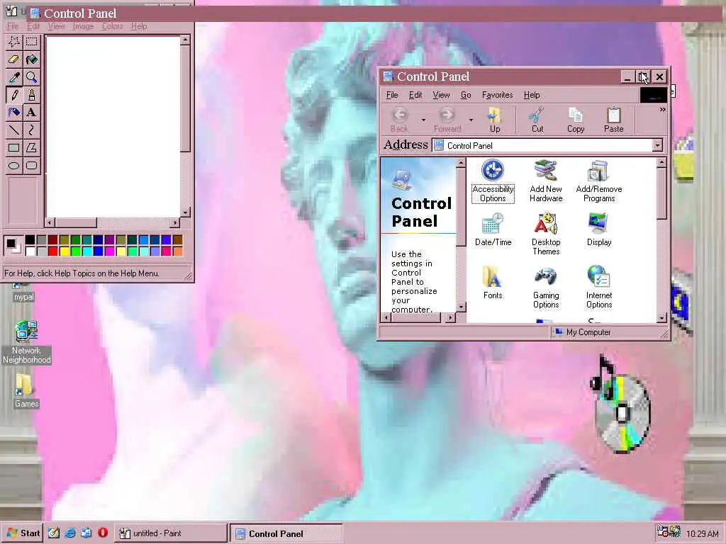Select the rectangular Select tool in Paint
This screenshot has width=726, height=544.
click(x=31, y=42)
